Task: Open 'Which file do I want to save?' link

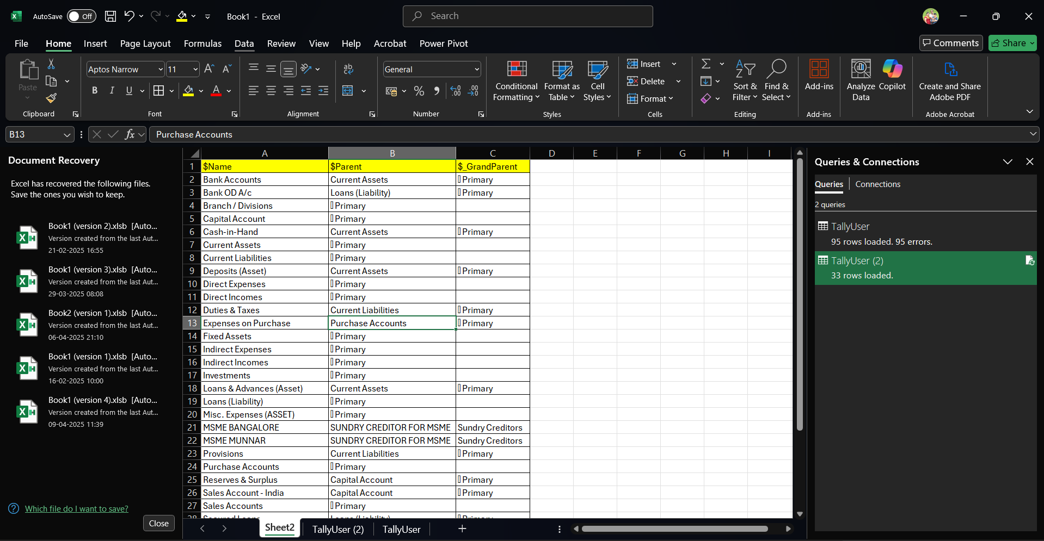Action: (76, 509)
